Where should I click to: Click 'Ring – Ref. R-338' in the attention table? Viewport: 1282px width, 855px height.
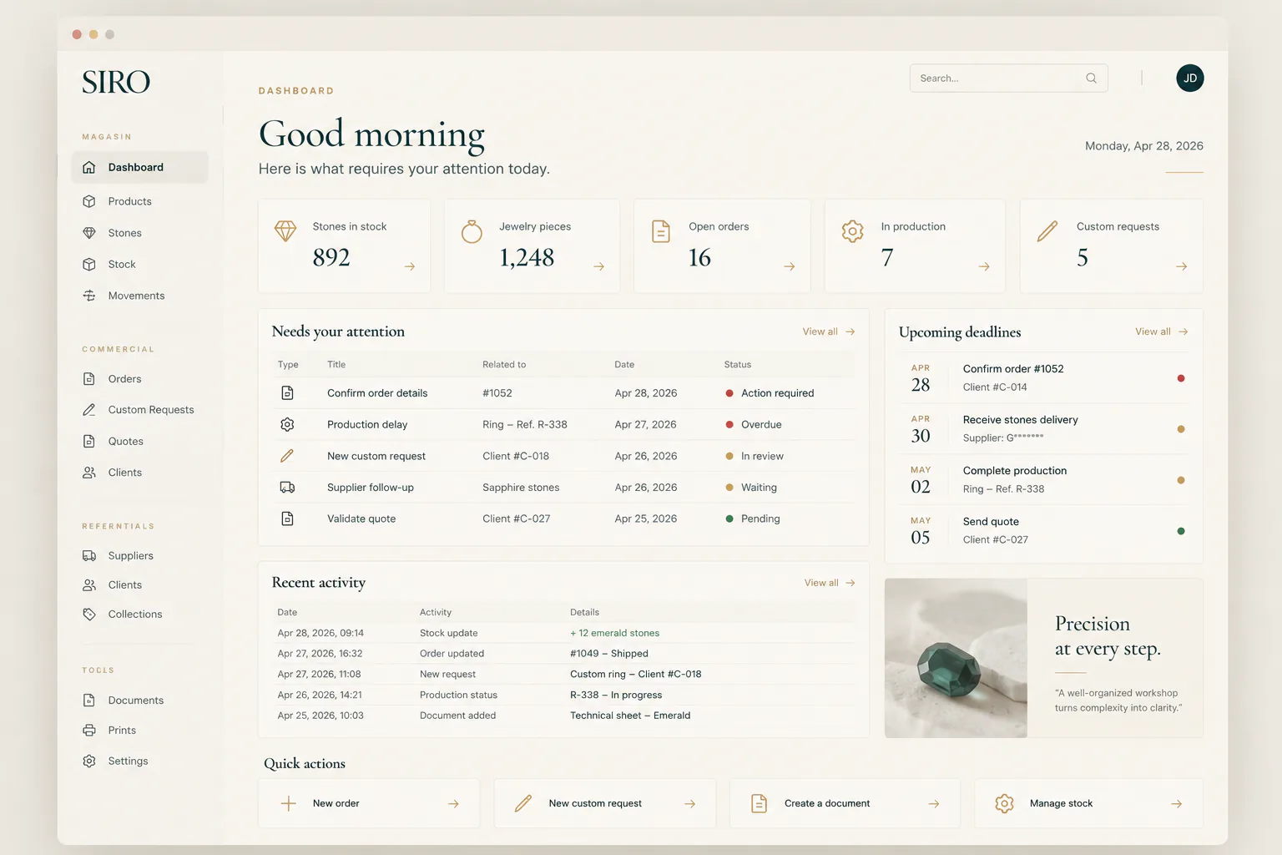[525, 425]
